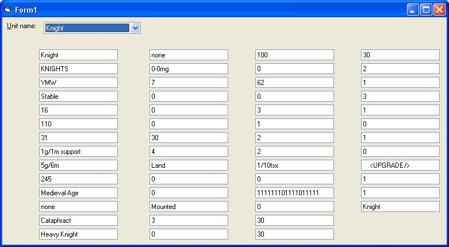Minimize the Form1 window
The image size is (449, 247).
(x=413, y=10)
